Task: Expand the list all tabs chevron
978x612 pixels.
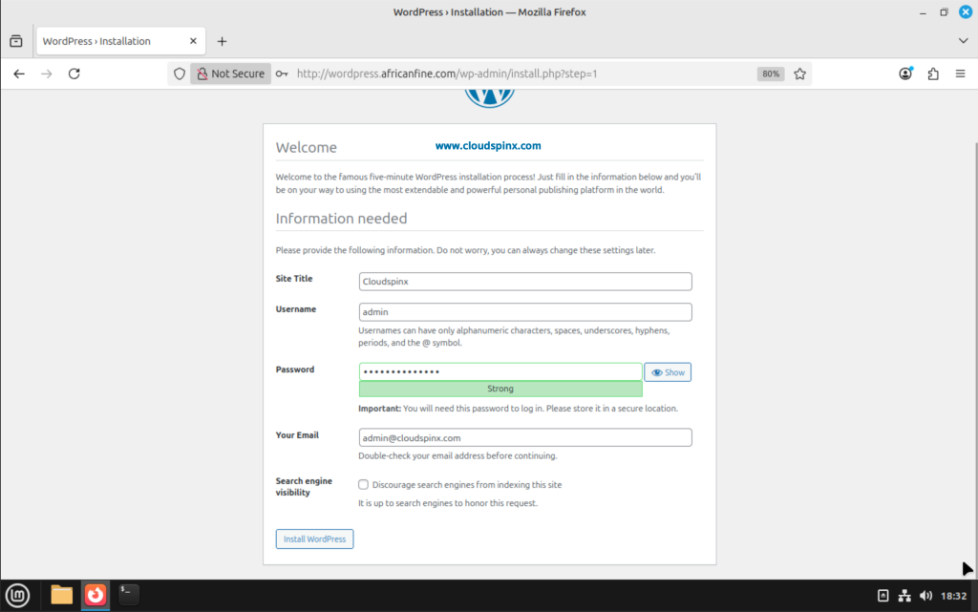Action: click(x=963, y=41)
